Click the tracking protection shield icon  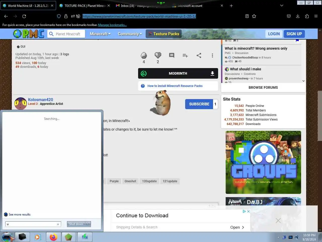click(x=59, y=16)
